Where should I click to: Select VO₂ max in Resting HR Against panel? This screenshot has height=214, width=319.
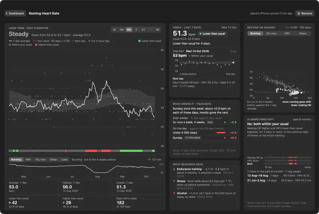click(271, 34)
